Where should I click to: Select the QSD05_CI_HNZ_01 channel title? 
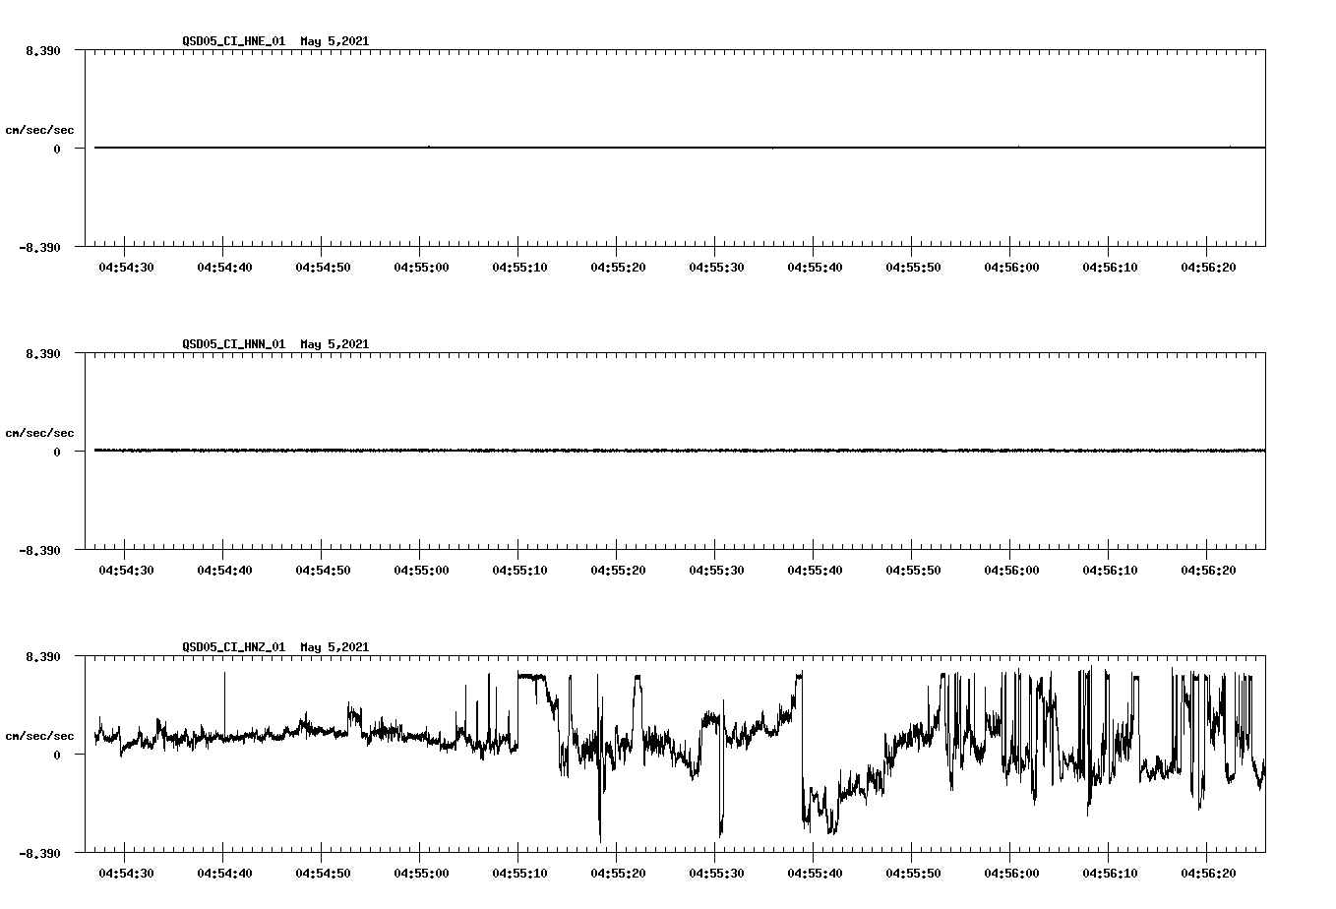[x=232, y=647]
